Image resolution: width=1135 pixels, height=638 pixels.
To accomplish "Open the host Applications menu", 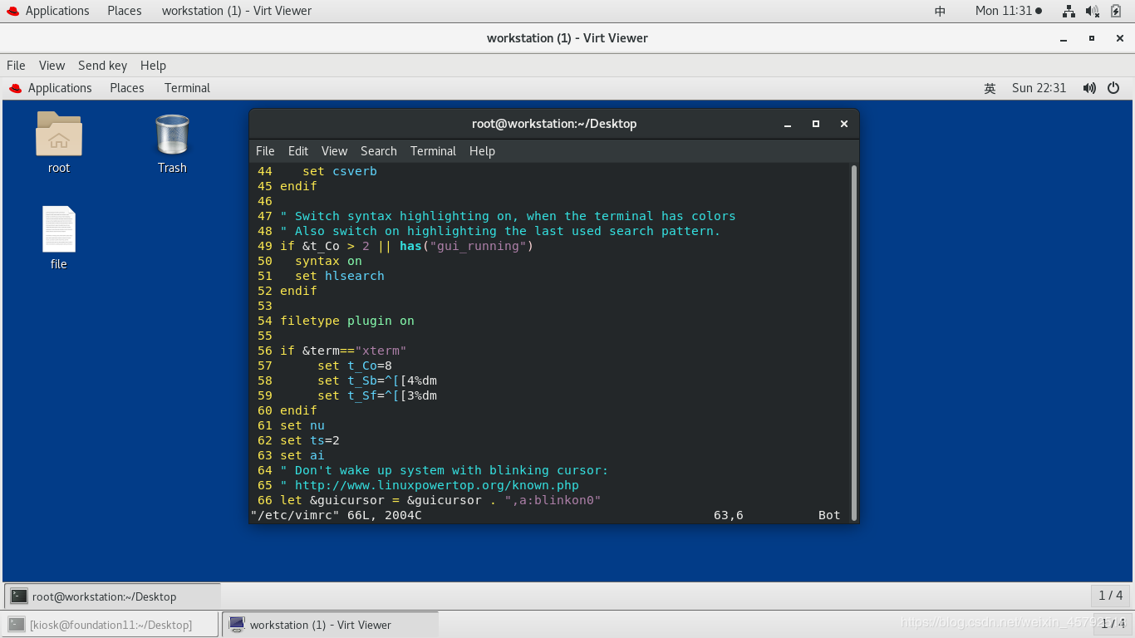I will point(57,11).
